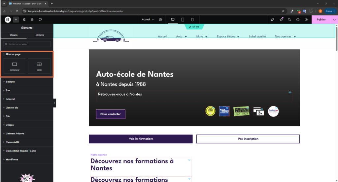Viewport: 338px width, 182px height.
Task: Switch to tablet responsive view
Action: [183, 20]
